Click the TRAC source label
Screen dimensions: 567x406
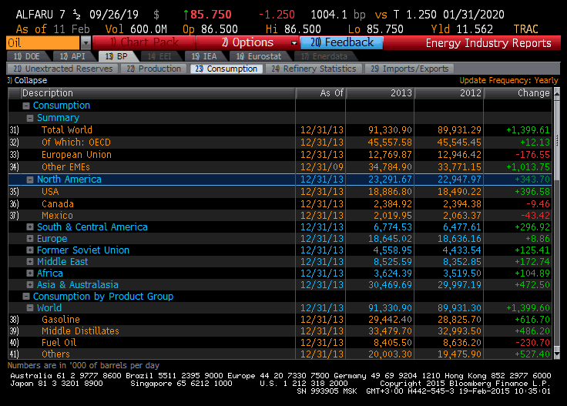525,29
